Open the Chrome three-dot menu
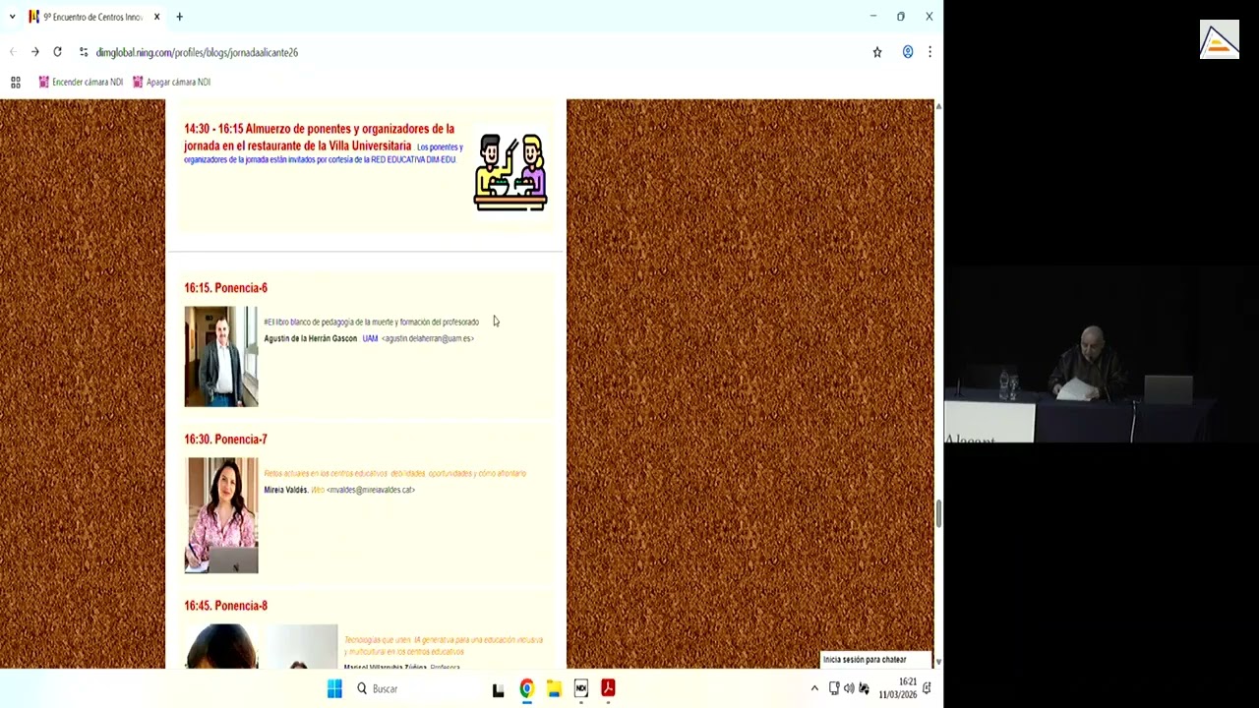 929,52
